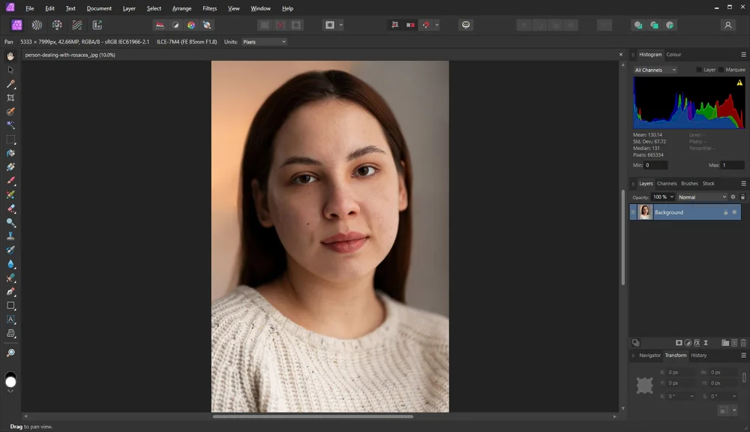Image resolution: width=750 pixels, height=432 pixels.
Task: Activate the Crop tool
Action: pyautogui.click(x=10, y=97)
